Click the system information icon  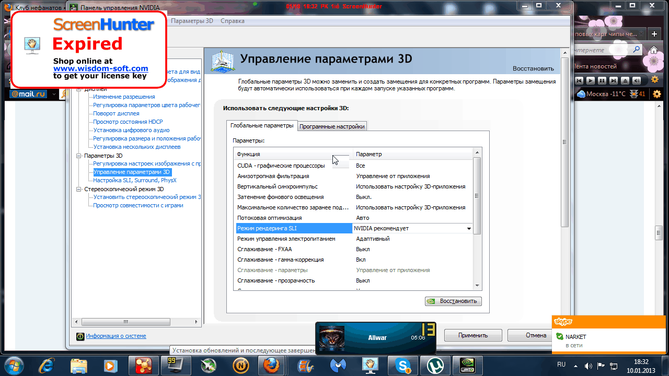click(x=80, y=336)
